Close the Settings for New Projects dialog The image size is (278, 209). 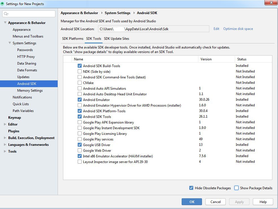click(271, 3)
